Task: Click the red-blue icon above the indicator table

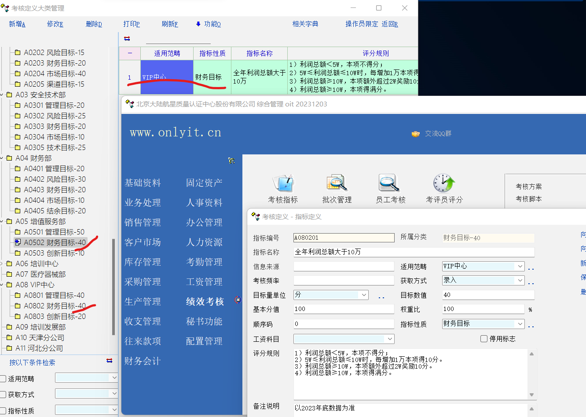Action: click(x=127, y=39)
